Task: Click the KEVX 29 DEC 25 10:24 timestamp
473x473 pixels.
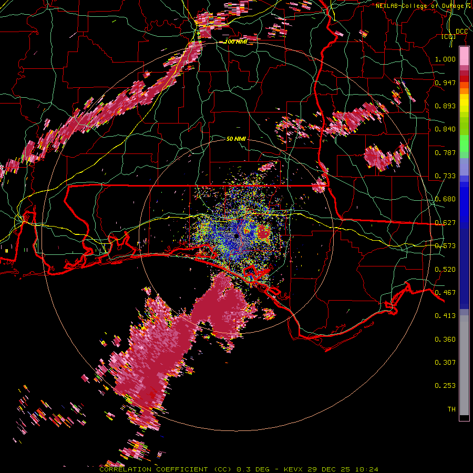Action: pos(331,469)
